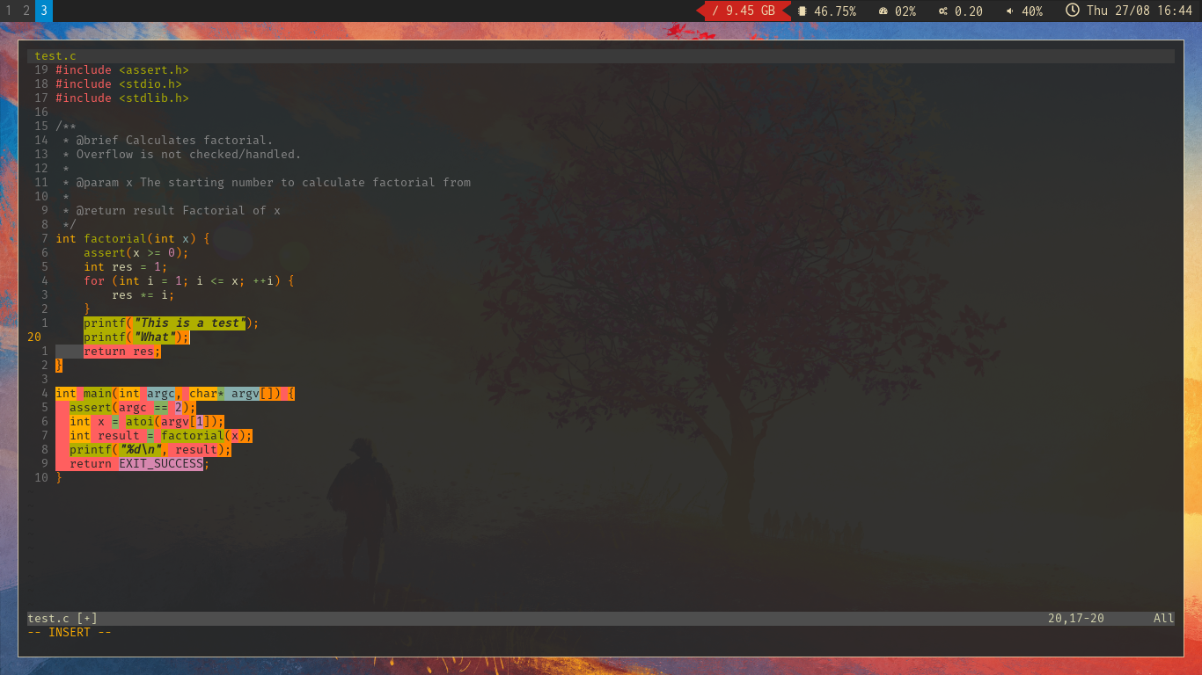
Task: Click 'test.c [+]' in the vim status line
Action: point(61,618)
